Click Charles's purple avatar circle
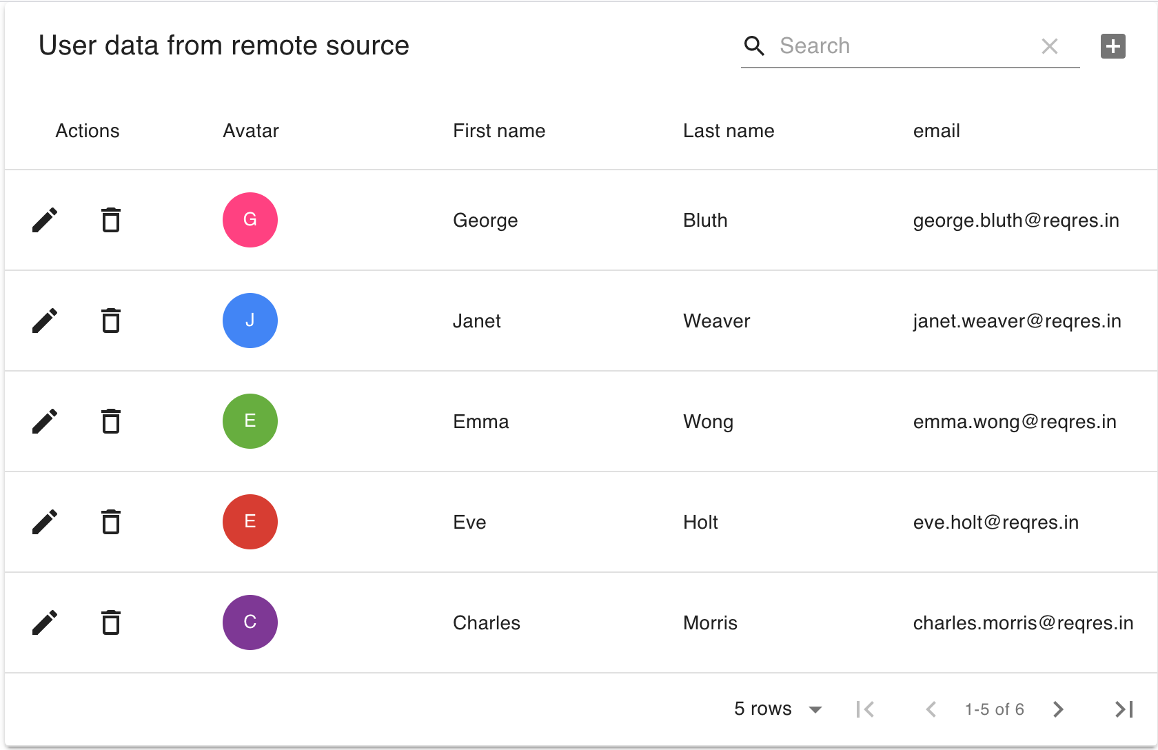The height and width of the screenshot is (750, 1158). pos(250,622)
